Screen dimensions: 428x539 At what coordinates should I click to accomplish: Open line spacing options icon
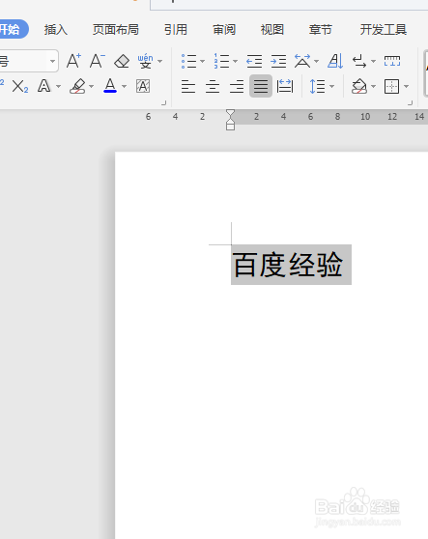pyautogui.click(x=317, y=86)
